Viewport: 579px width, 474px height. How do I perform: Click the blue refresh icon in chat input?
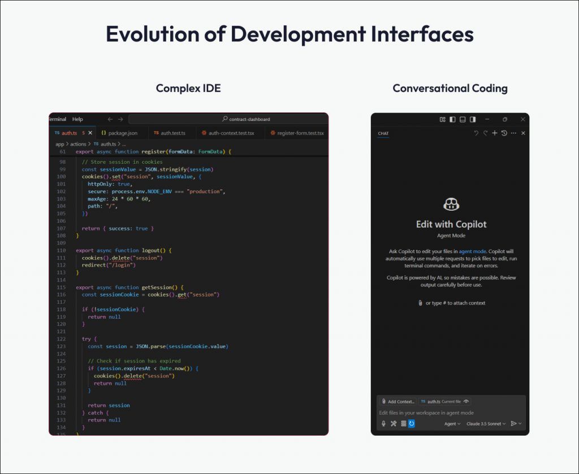[412, 424]
